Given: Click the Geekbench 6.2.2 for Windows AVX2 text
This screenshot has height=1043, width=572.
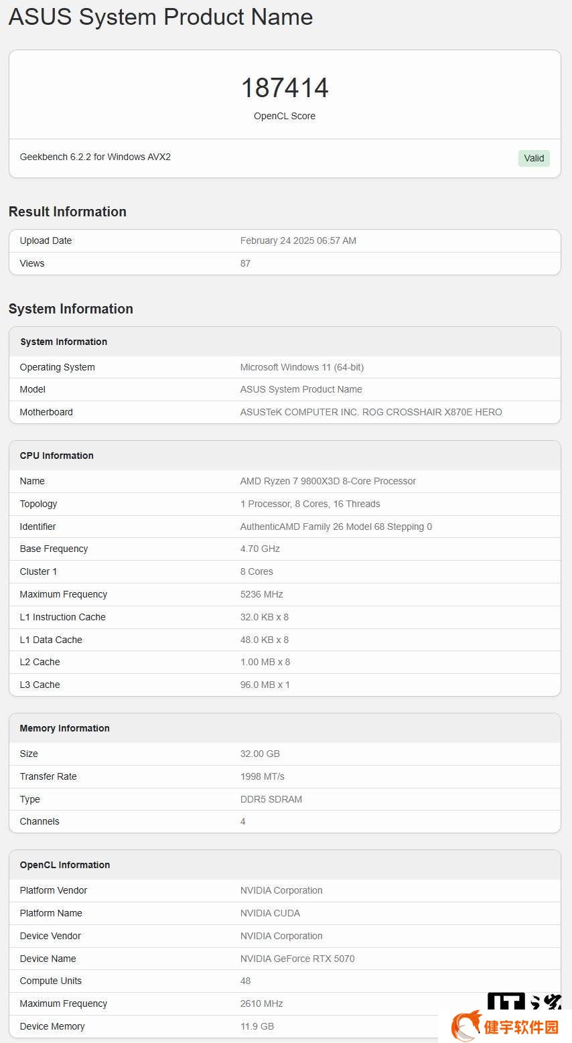Looking at the screenshot, I should point(95,157).
